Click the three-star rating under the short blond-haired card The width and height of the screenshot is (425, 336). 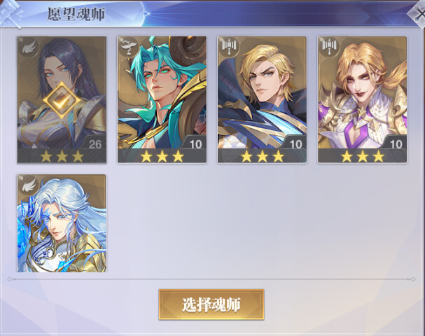click(x=262, y=156)
